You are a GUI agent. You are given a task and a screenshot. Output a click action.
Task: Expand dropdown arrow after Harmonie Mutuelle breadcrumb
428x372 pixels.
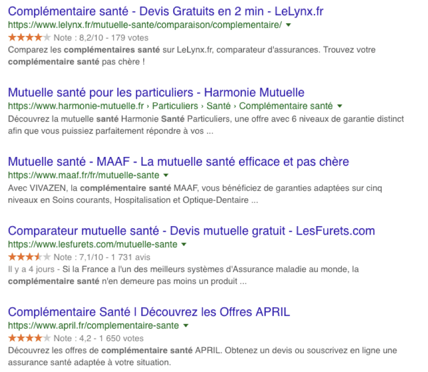pos(340,106)
